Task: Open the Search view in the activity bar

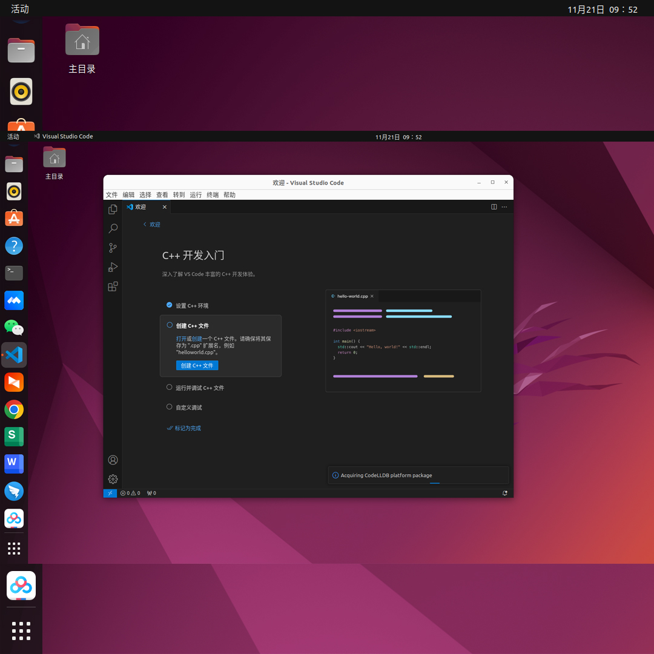Action: [113, 228]
